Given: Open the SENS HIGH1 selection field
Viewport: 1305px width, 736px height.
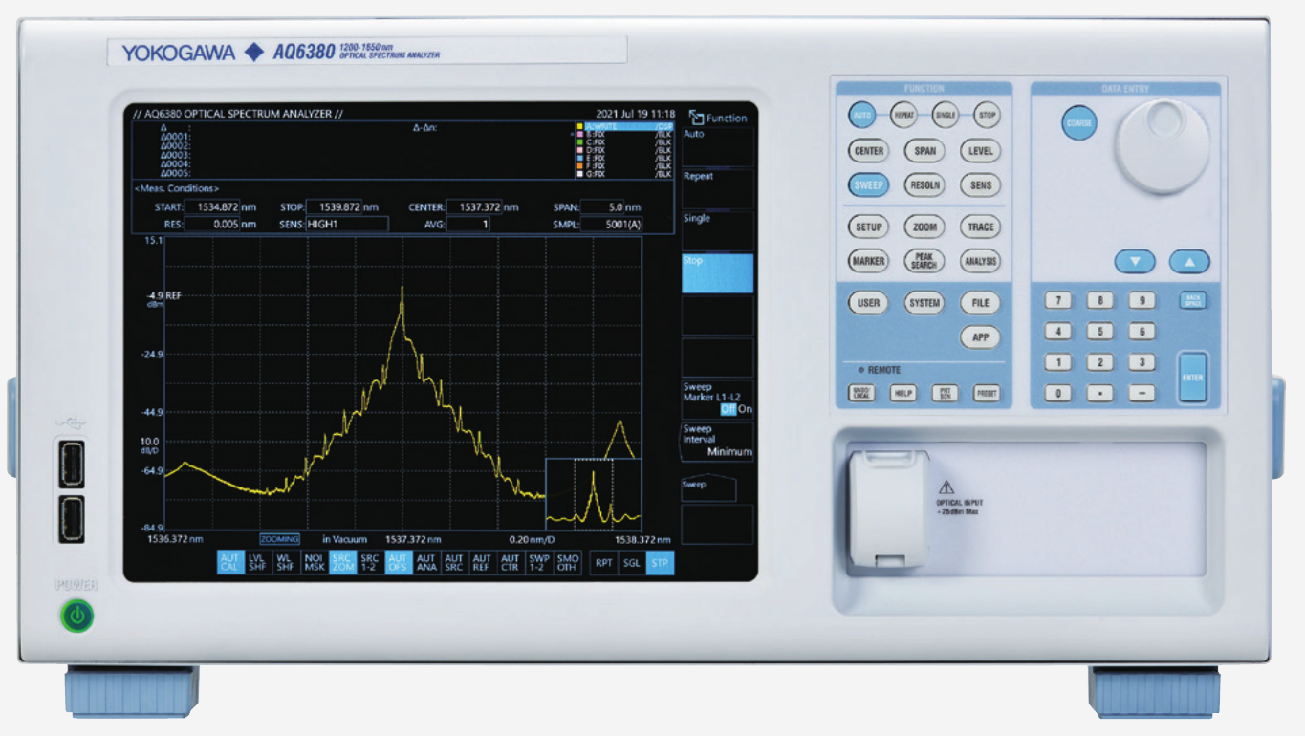Looking at the screenshot, I should click(x=347, y=225).
